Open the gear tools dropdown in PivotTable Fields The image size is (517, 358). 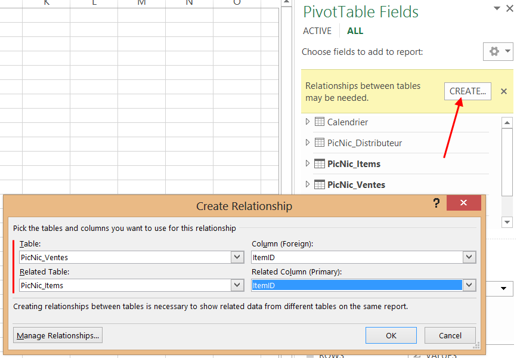[497, 52]
